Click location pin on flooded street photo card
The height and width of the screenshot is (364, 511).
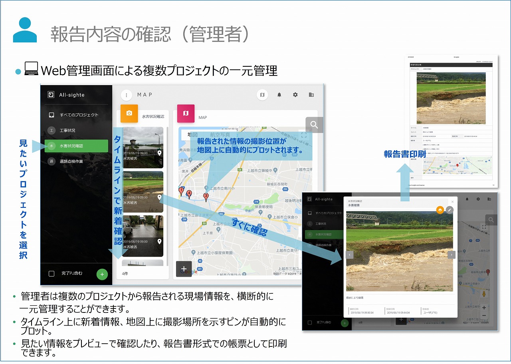(159, 241)
